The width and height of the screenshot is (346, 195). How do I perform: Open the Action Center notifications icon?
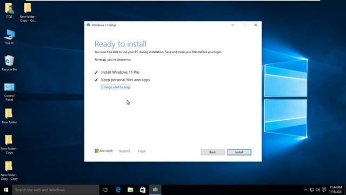[x=324, y=190]
